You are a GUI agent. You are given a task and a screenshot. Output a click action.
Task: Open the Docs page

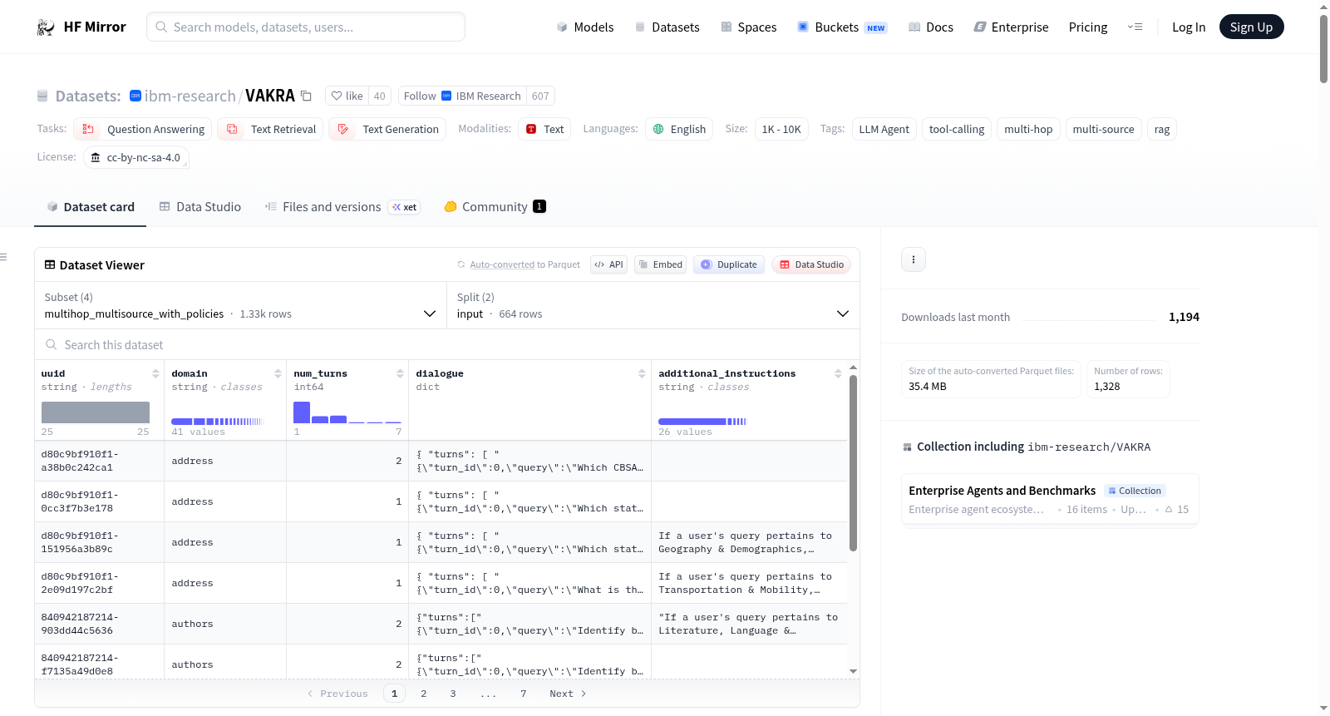pyautogui.click(x=931, y=27)
